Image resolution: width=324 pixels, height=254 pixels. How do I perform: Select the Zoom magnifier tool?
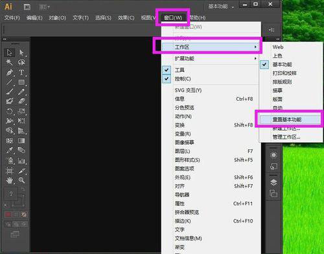click(21, 180)
